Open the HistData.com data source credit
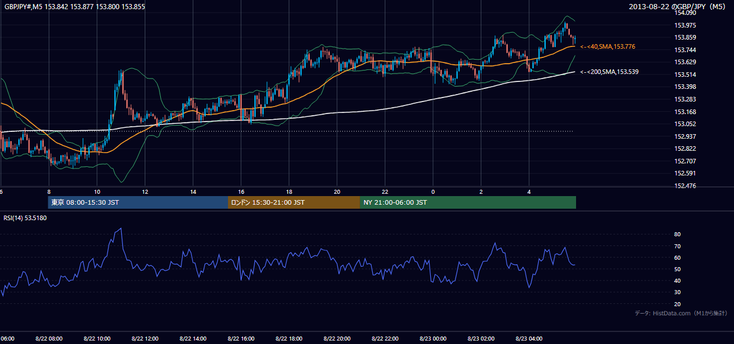The height and width of the screenshot is (344, 734). [681, 313]
